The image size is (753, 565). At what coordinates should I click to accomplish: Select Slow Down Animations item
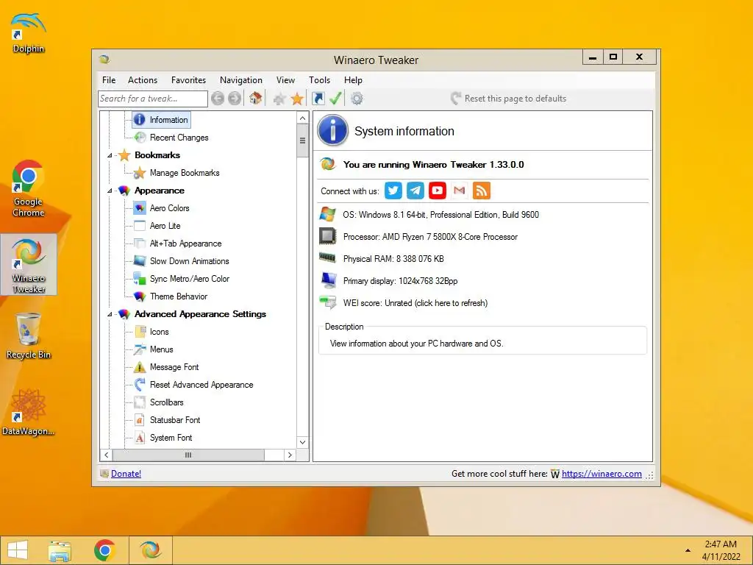tap(189, 261)
